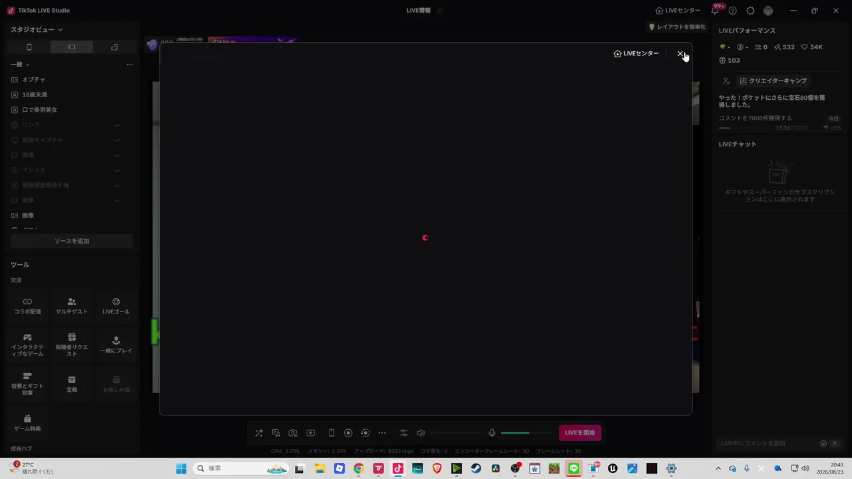
Task: Mute the speaker output
Action: pos(421,433)
